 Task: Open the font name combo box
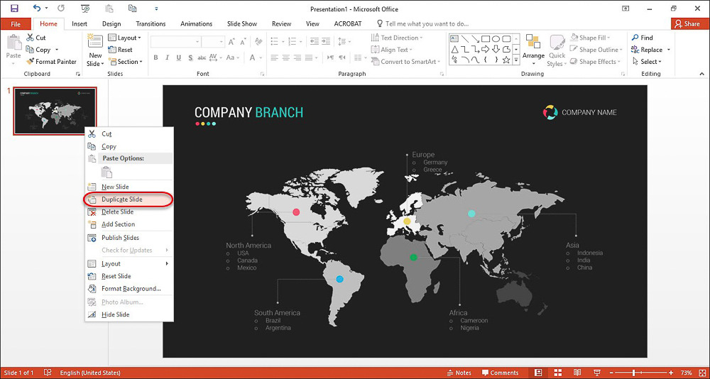click(x=175, y=42)
